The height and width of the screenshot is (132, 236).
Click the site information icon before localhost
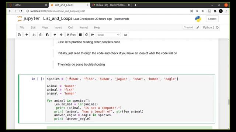point(28,11)
